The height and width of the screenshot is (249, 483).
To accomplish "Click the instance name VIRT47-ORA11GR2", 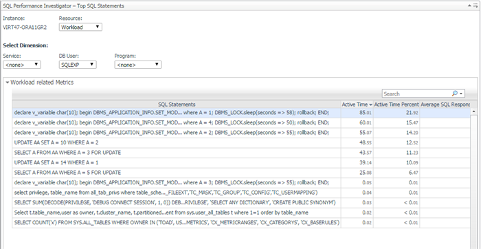I will (x=25, y=27).
